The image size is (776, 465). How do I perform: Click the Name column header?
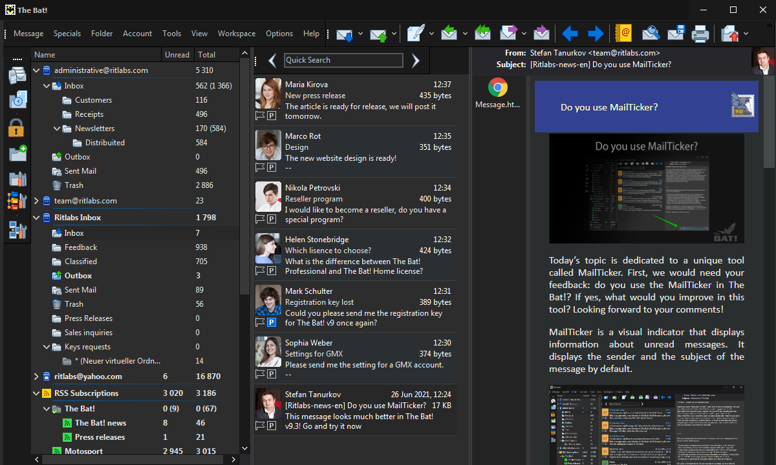tap(96, 55)
